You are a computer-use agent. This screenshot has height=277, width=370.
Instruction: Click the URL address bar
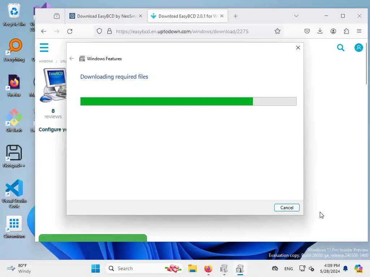(x=182, y=31)
